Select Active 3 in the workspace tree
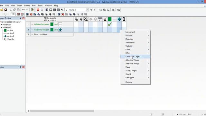Viewport: 206px width, 116px height. (x=11, y=36)
